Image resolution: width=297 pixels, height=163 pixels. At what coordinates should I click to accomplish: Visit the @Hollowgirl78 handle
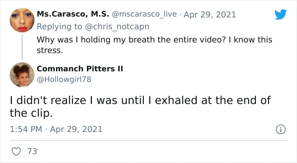pos(64,79)
